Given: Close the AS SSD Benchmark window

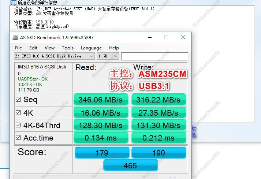Looking at the screenshot, I should point(183,37).
